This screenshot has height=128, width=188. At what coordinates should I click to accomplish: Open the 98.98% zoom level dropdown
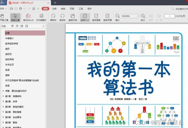click(x=138, y=16)
